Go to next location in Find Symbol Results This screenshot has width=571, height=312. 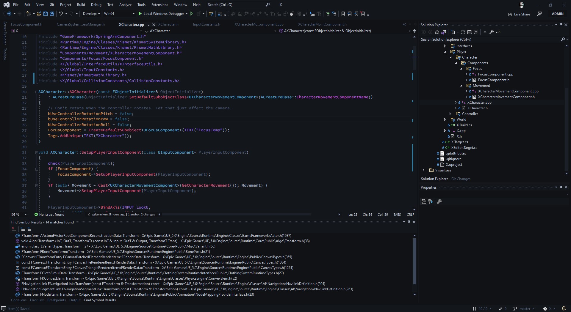29,229
